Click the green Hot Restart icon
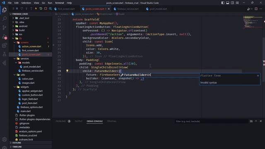 41,9
